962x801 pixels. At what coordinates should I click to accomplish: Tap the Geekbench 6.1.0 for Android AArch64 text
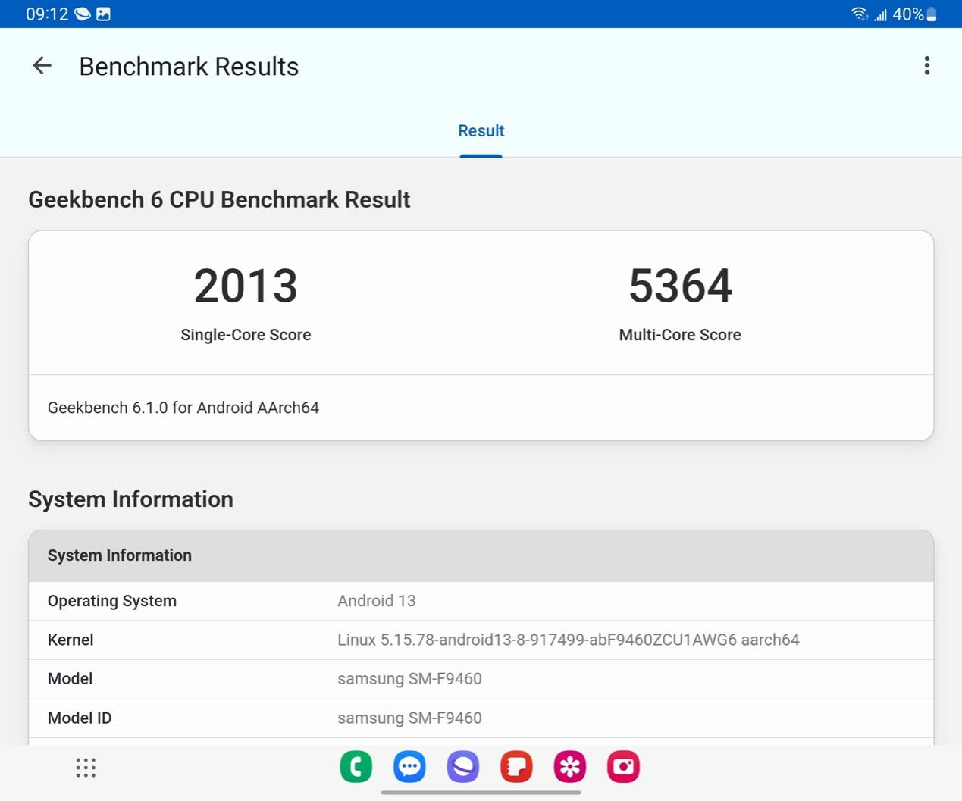click(183, 408)
